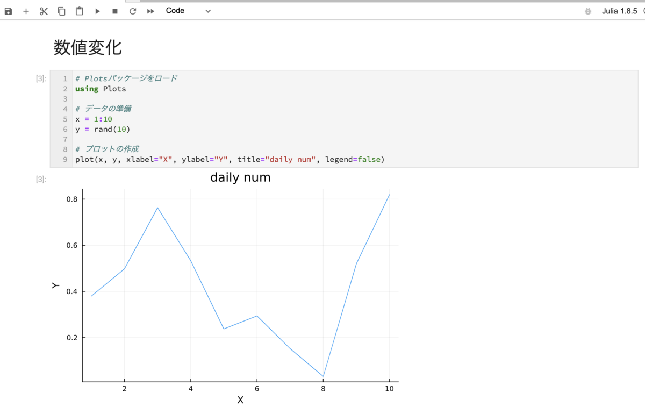This screenshot has width=645, height=414.
Task: Switch kernel via Julia 1.8.5 label
Action: (619, 11)
